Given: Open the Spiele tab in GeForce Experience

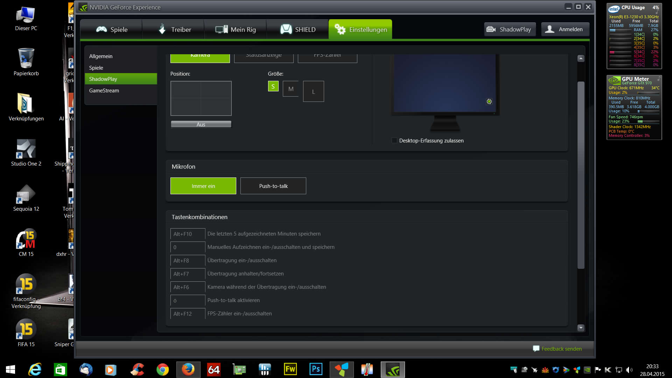Looking at the screenshot, I should pyautogui.click(x=111, y=29).
